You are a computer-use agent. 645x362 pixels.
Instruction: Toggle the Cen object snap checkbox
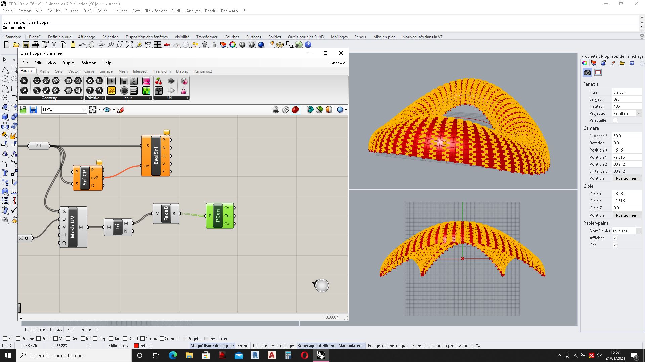click(68, 338)
